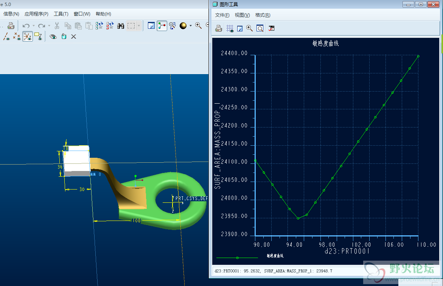Image resolution: width=443 pixels, height=286 pixels.
Task: Click the d23:PRT0001 x-axis label
Action: click(x=347, y=251)
